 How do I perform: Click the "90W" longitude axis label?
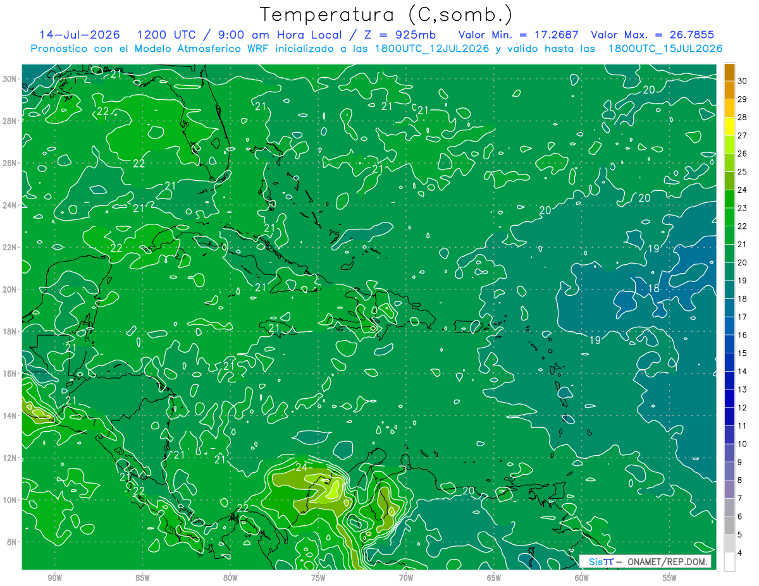(54, 578)
